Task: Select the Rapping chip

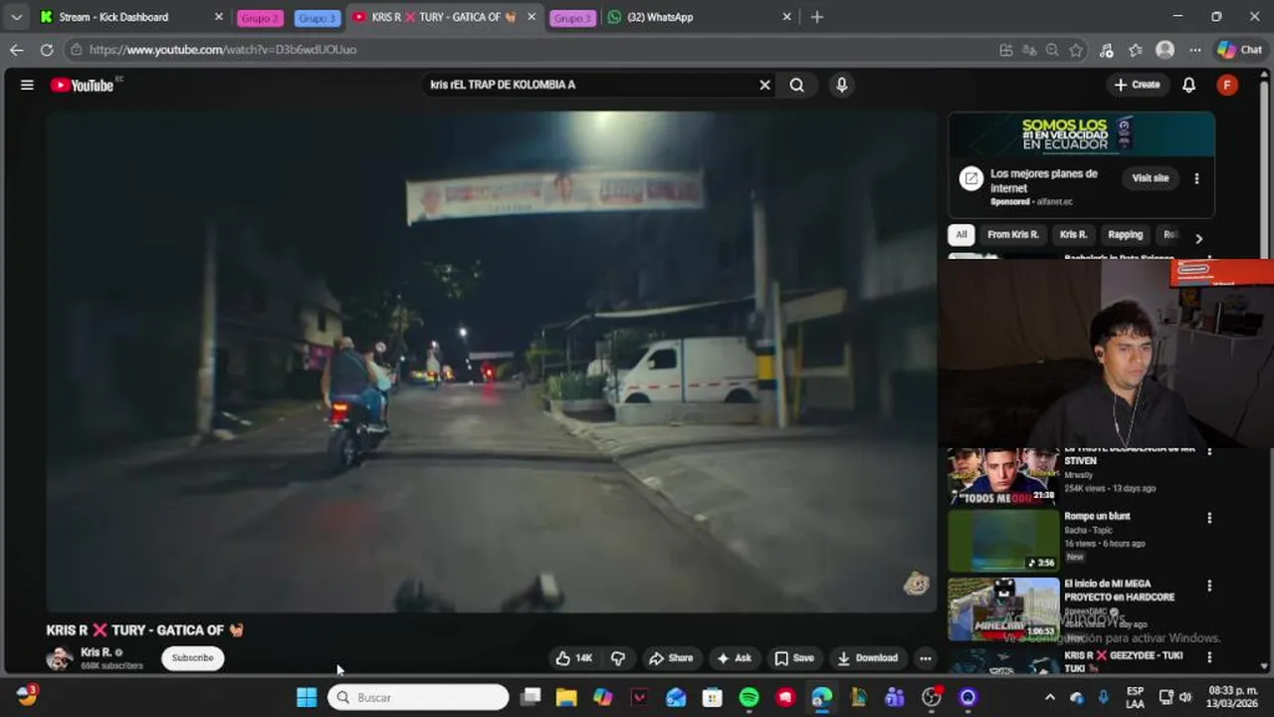Action: tap(1125, 235)
